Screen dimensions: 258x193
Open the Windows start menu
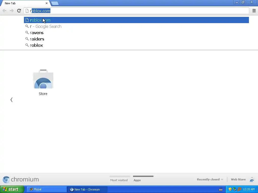[x=12, y=189]
